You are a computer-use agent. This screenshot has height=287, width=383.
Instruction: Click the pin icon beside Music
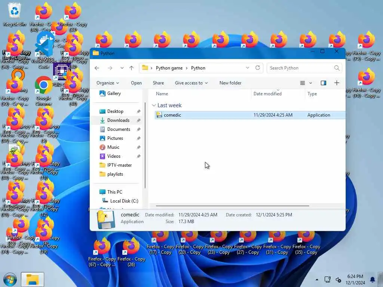138,147
